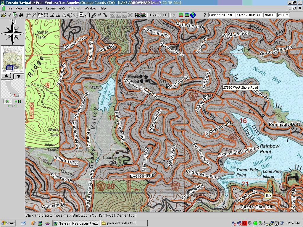
Task: Click the up arrow overview tab
Action: point(7,76)
